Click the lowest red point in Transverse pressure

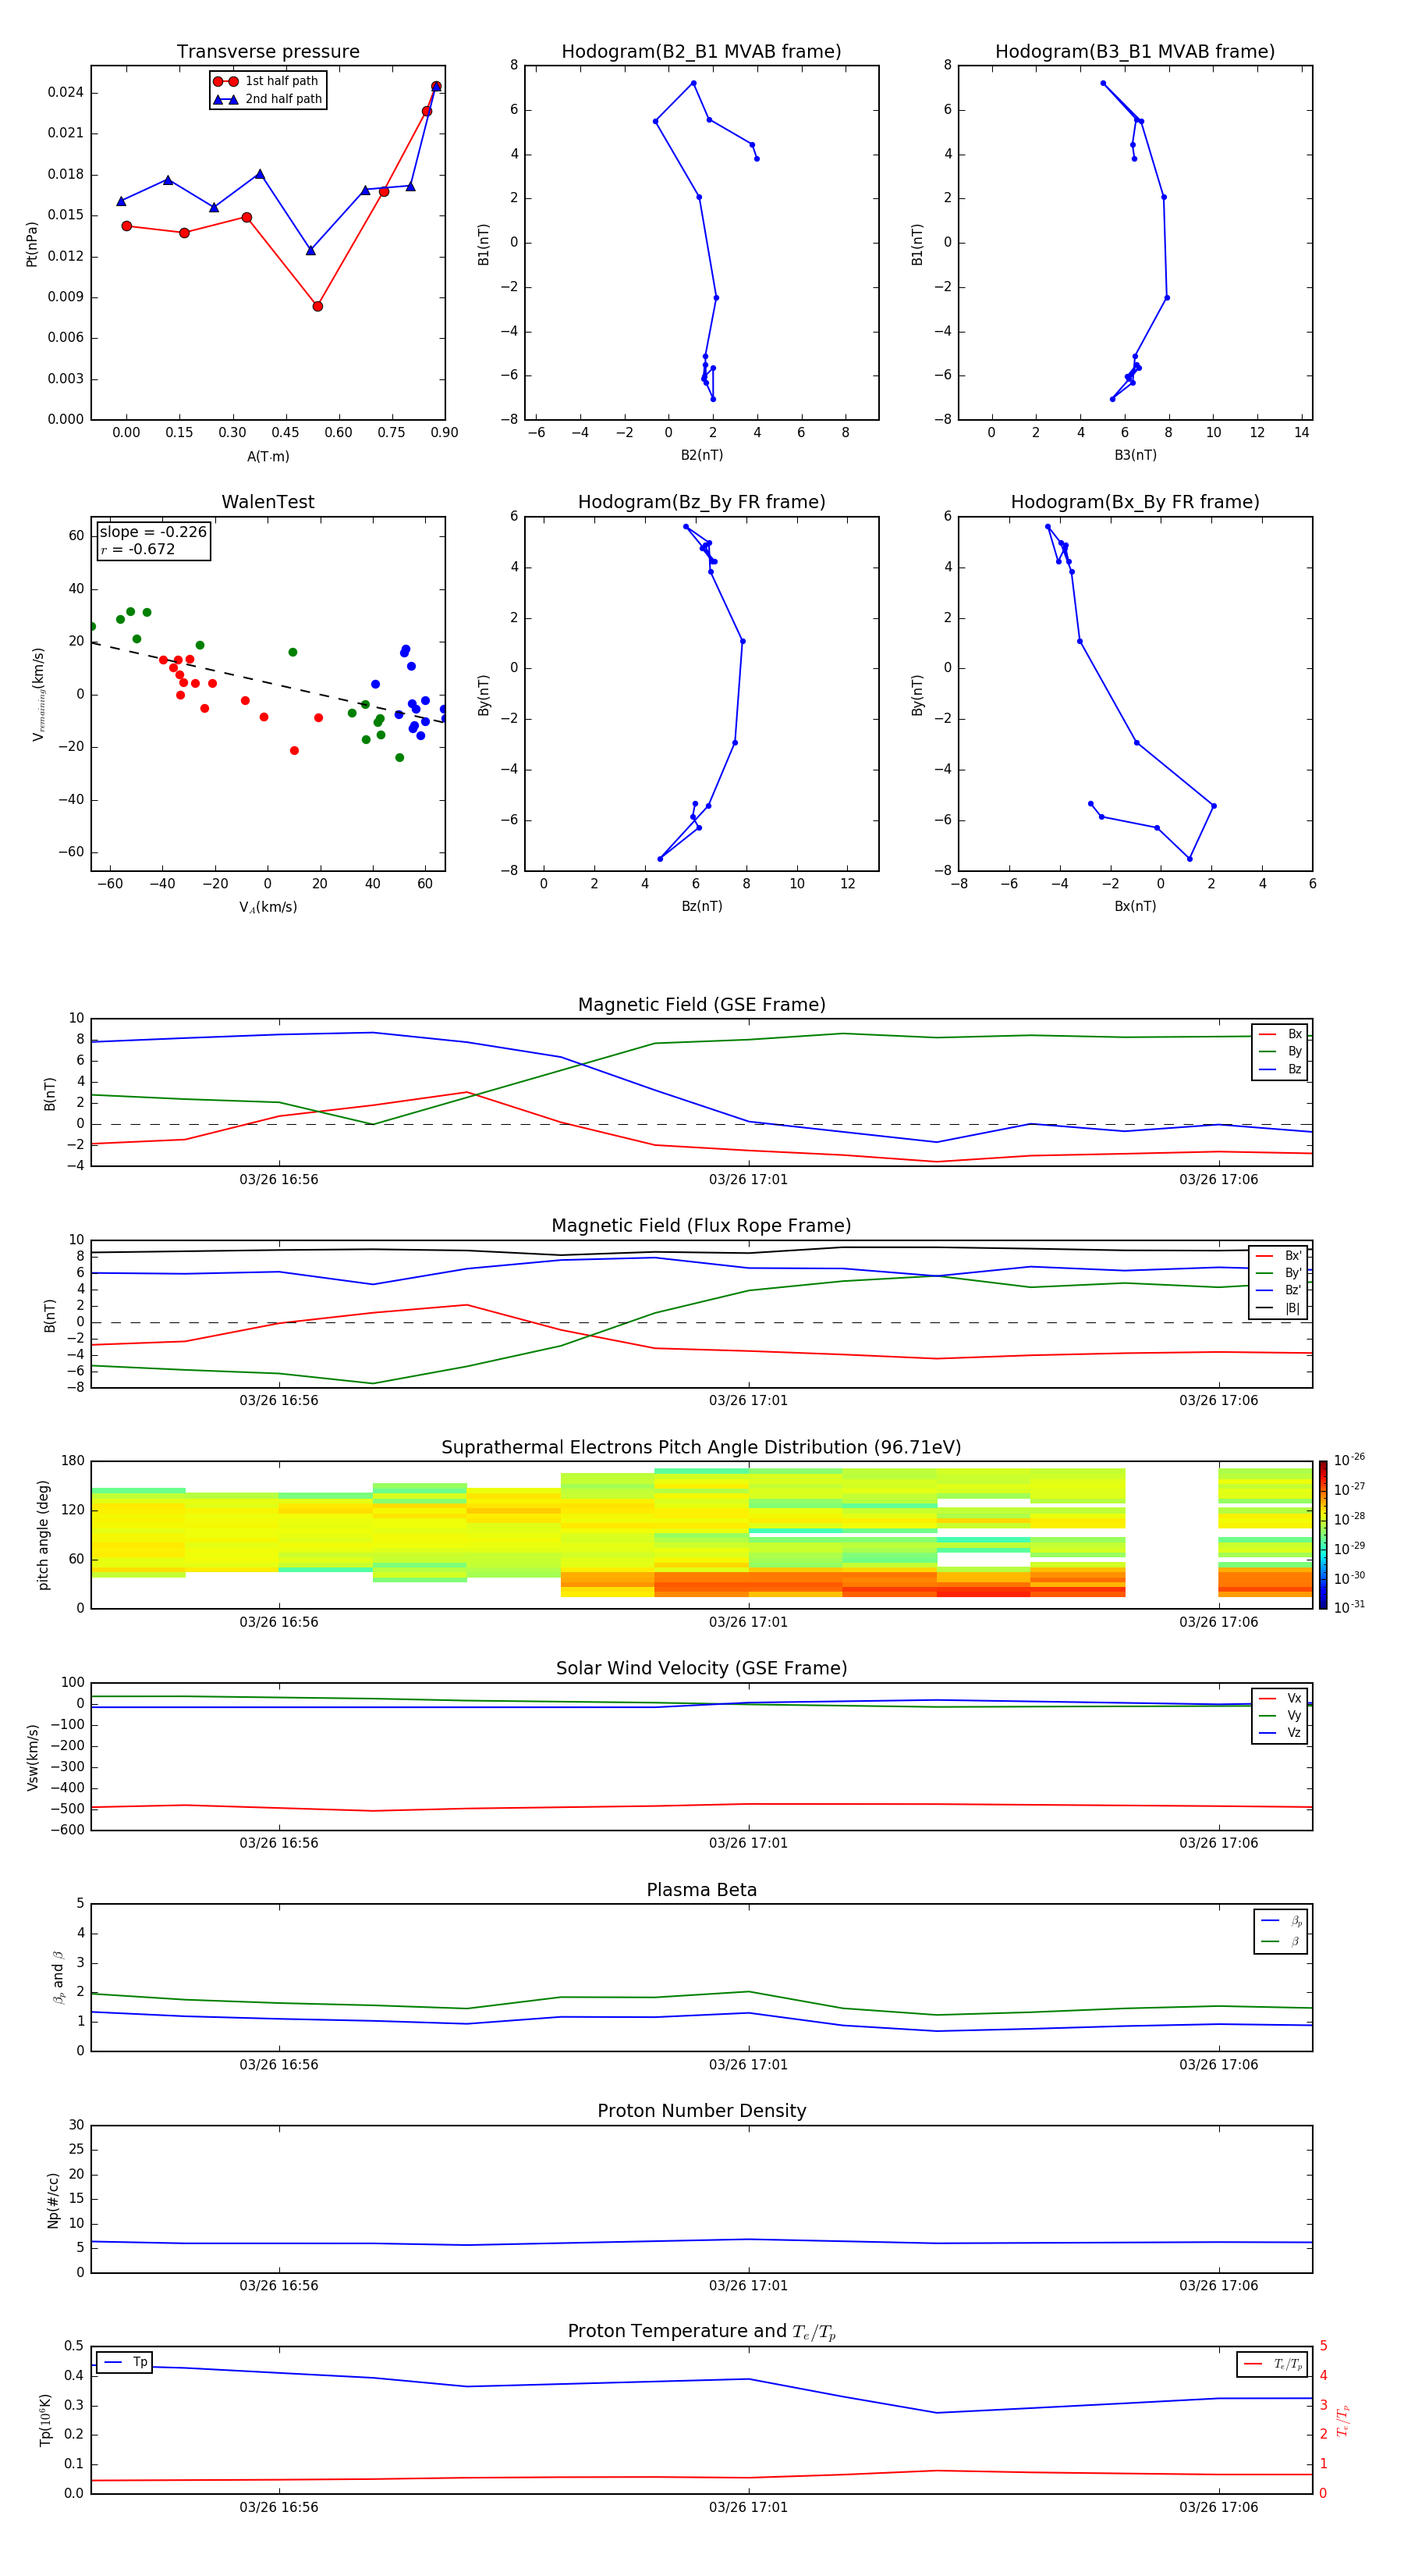tap(317, 306)
